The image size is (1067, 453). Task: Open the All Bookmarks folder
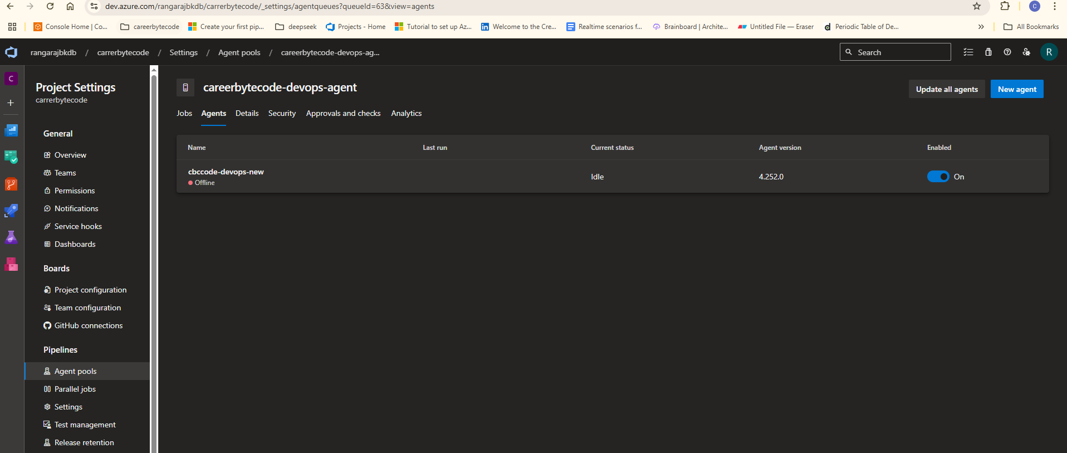pyautogui.click(x=1031, y=27)
